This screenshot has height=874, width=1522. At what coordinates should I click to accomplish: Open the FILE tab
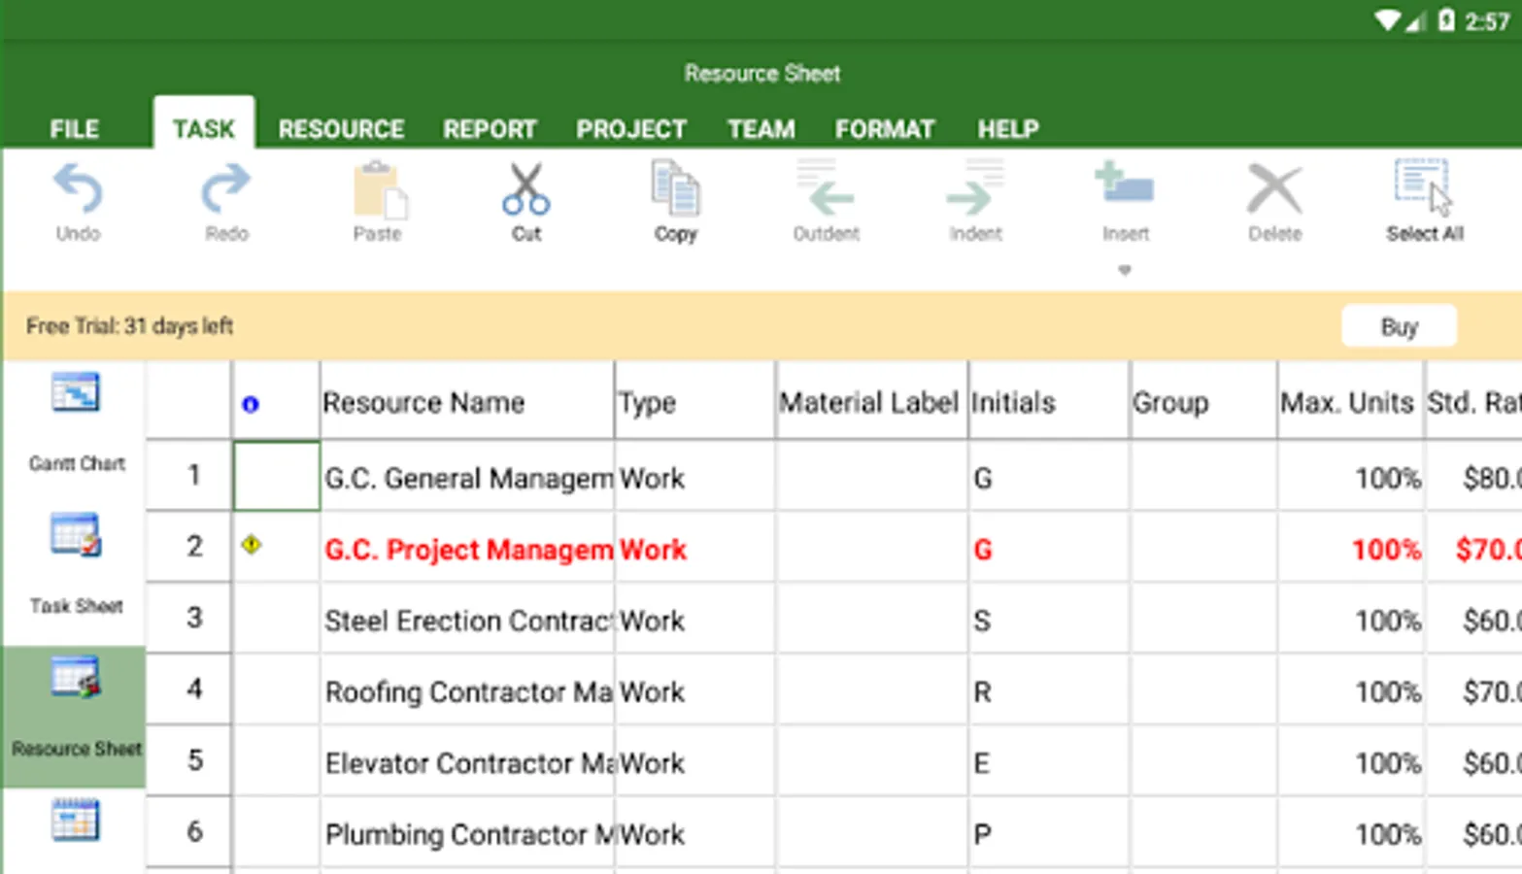click(x=75, y=129)
